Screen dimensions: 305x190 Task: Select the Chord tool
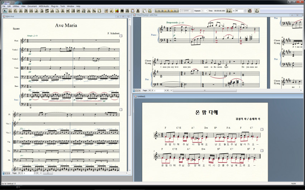[x=78, y=11]
